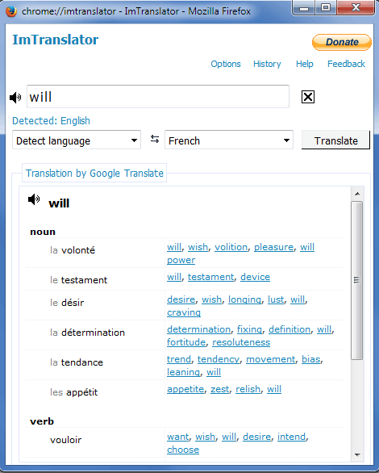Open Help page
This screenshot has height=473, width=379.
pyautogui.click(x=305, y=64)
